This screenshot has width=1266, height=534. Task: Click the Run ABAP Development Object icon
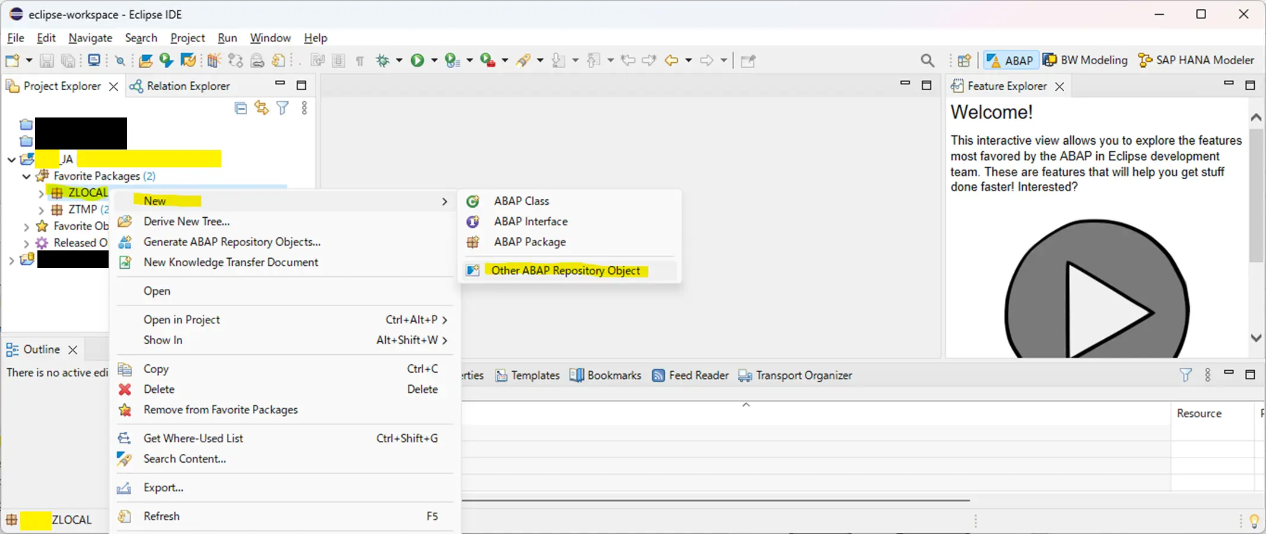coord(166,61)
